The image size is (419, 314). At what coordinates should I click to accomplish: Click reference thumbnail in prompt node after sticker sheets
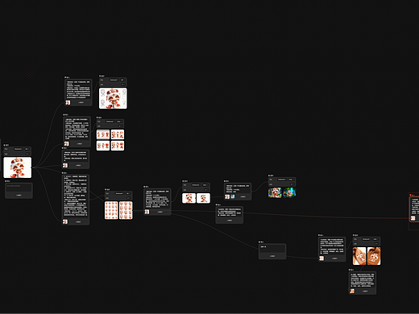point(147,212)
